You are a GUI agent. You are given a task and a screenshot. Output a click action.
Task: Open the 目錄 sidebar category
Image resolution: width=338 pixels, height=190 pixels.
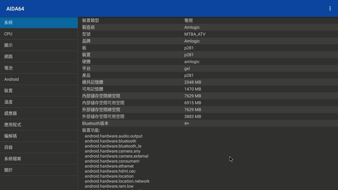(x=39, y=148)
